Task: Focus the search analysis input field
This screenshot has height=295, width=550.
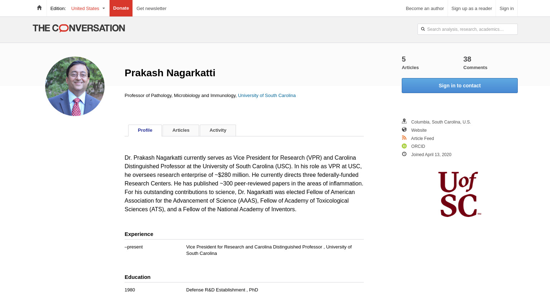Action: [x=468, y=29]
